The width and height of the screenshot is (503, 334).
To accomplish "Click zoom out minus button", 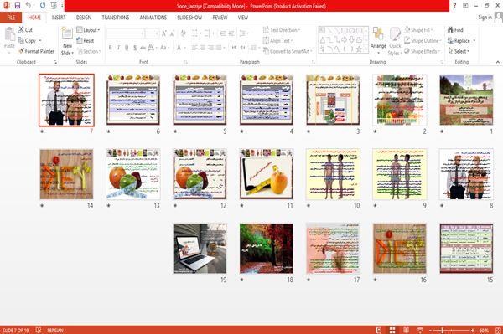I will (x=431, y=330).
